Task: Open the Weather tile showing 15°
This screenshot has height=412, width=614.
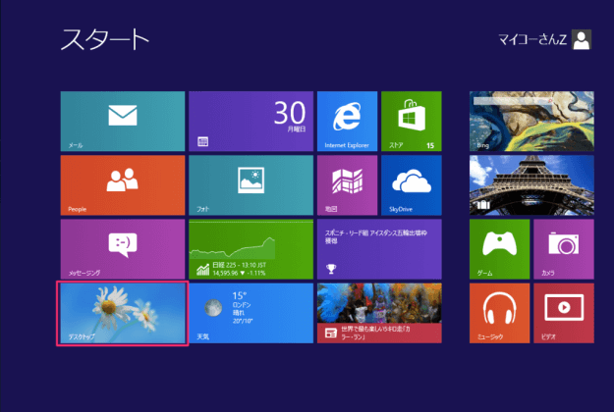Action: coord(251,313)
